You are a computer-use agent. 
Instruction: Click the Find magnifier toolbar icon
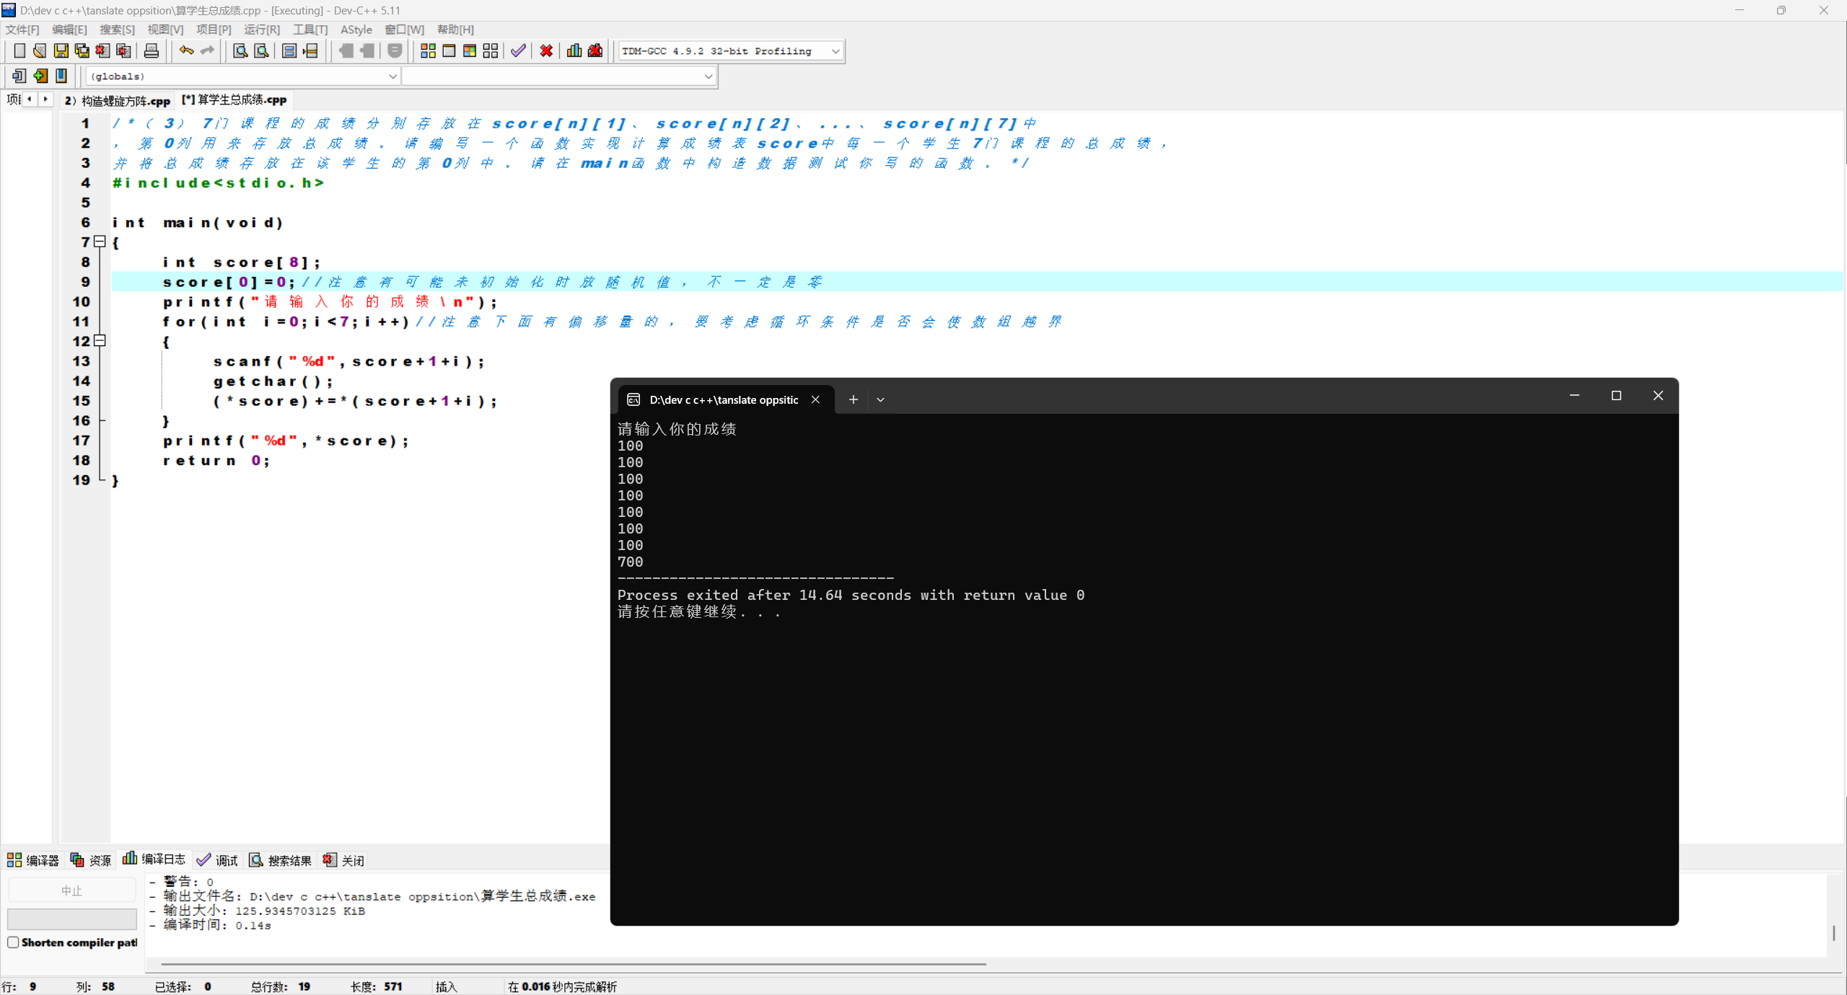tap(240, 50)
